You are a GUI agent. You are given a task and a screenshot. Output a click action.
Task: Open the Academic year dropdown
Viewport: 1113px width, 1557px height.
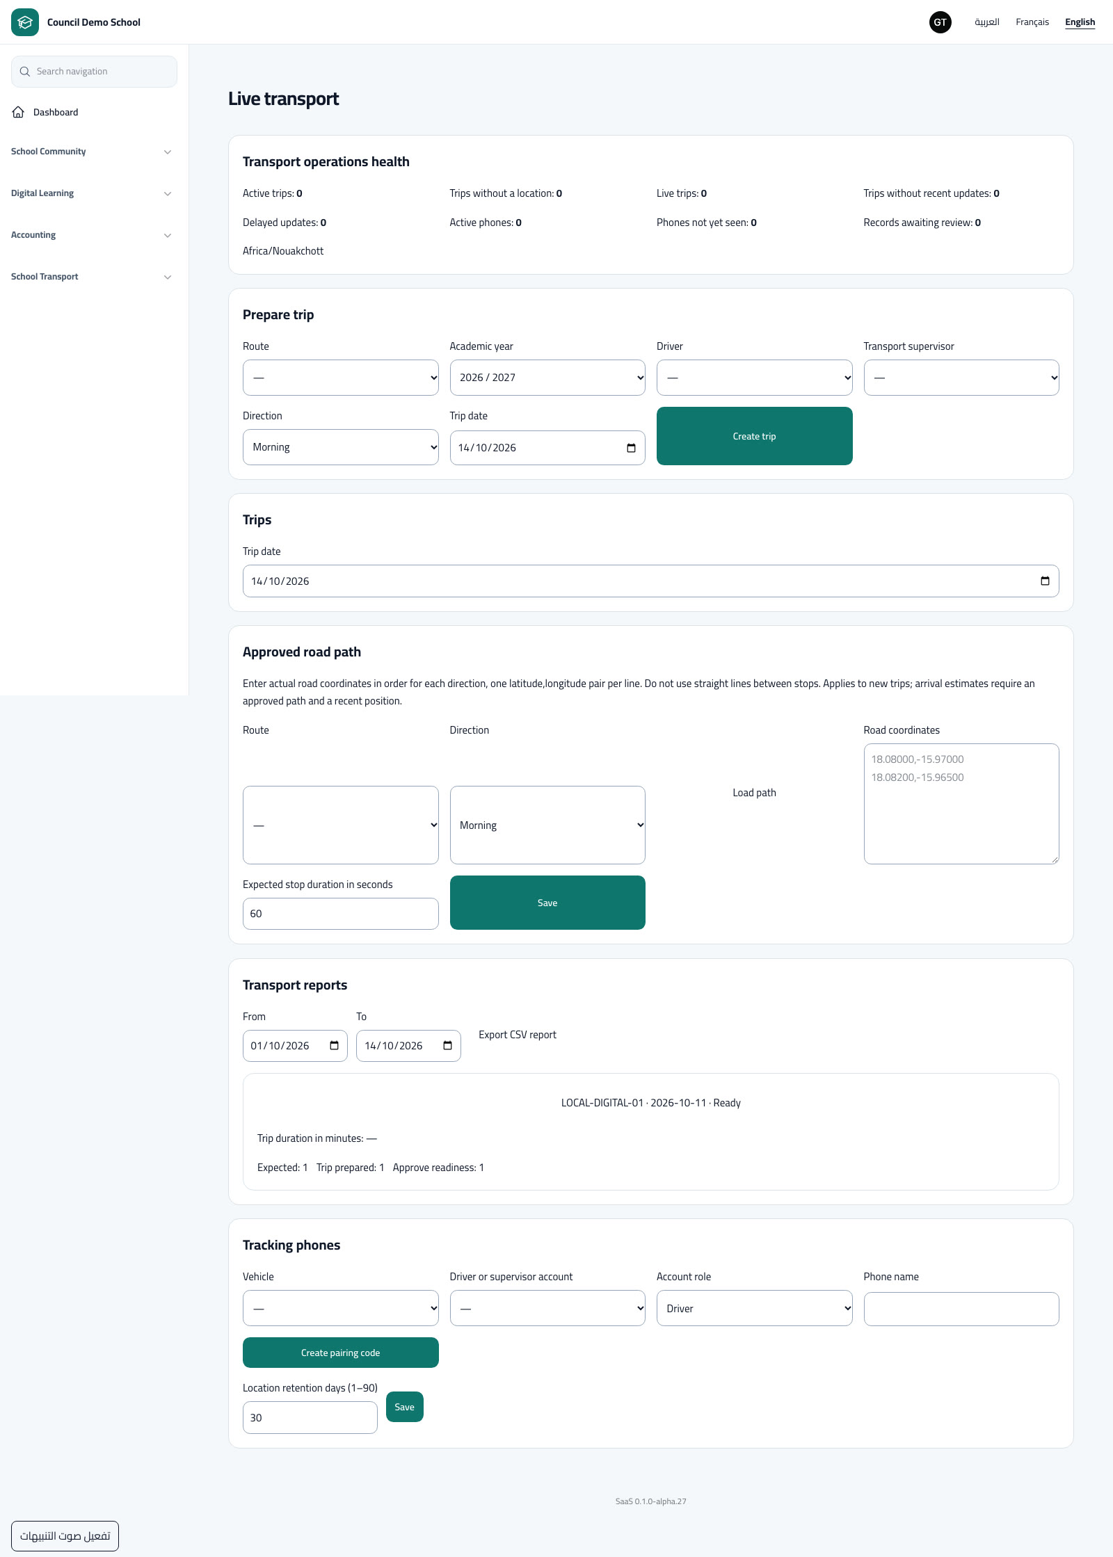coord(547,378)
